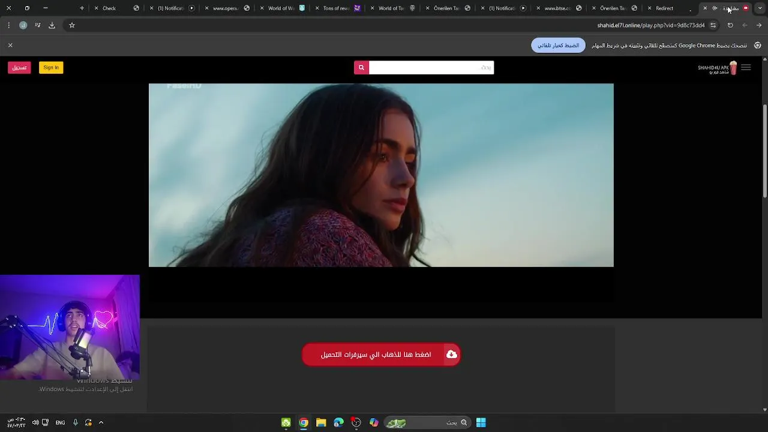Image resolution: width=768 pixels, height=432 pixels.
Task: Click the SHAHID4U APK logo
Action: (717, 68)
